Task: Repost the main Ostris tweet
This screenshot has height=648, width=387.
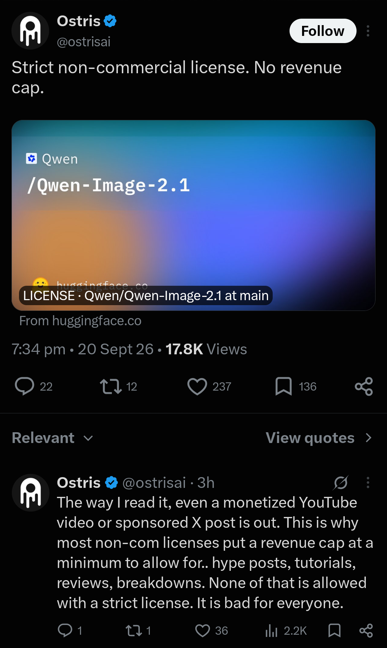Action: 111,386
